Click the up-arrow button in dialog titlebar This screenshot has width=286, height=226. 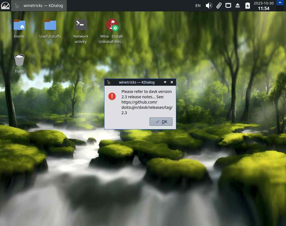click(165, 82)
